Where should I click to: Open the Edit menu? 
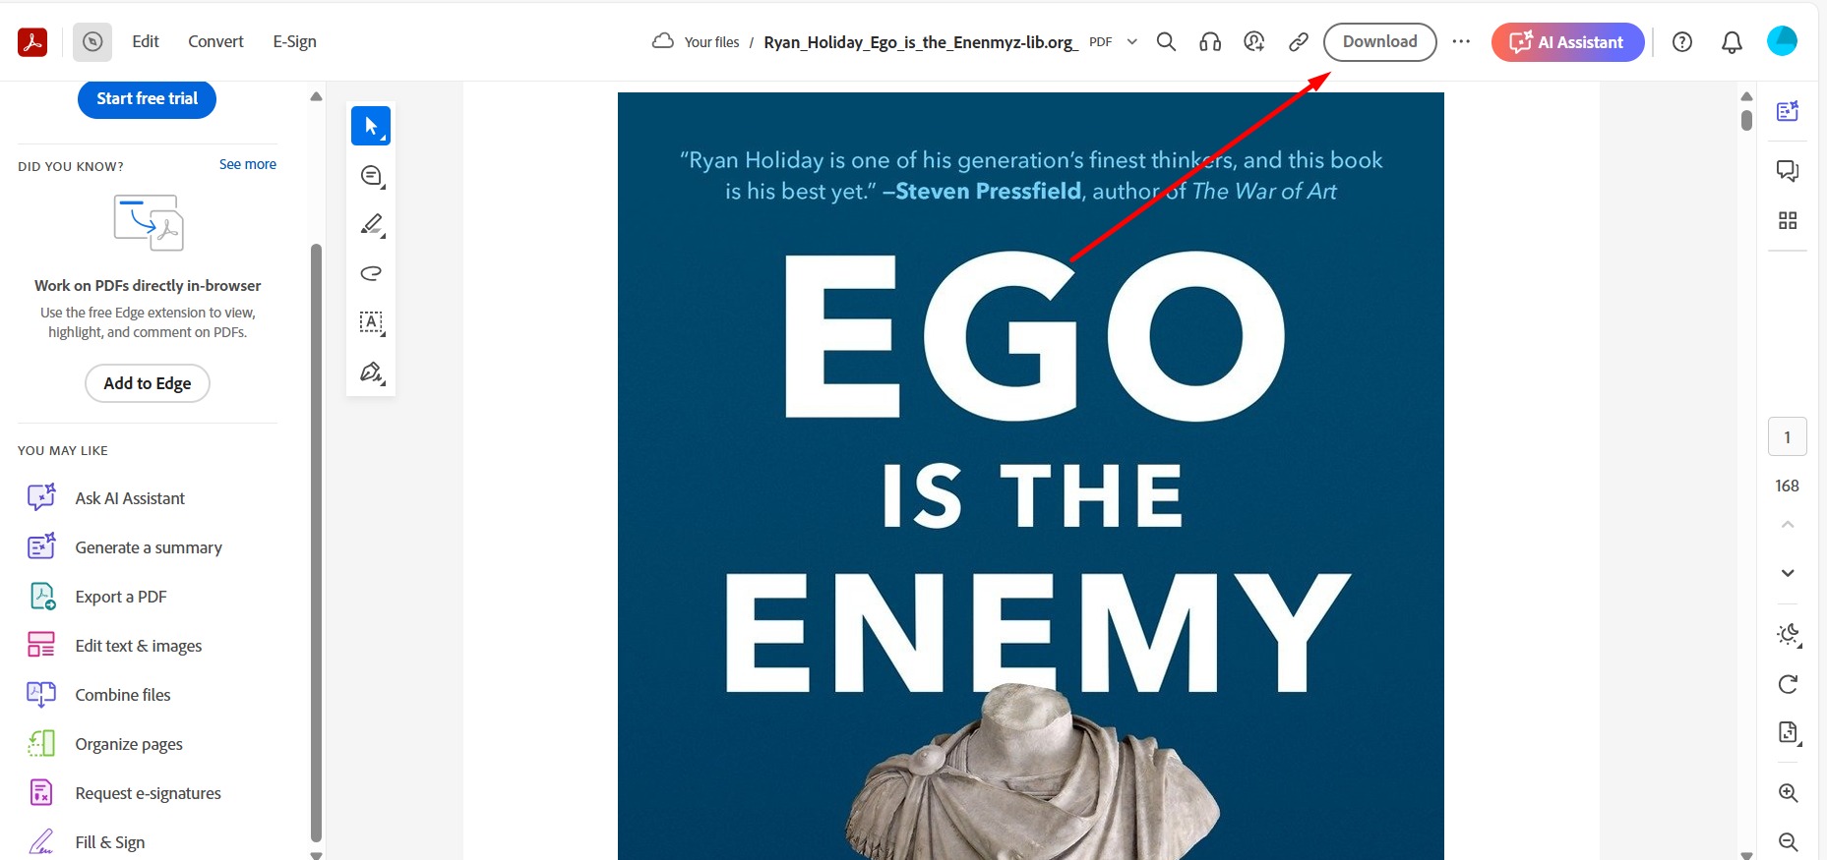(x=146, y=41)
